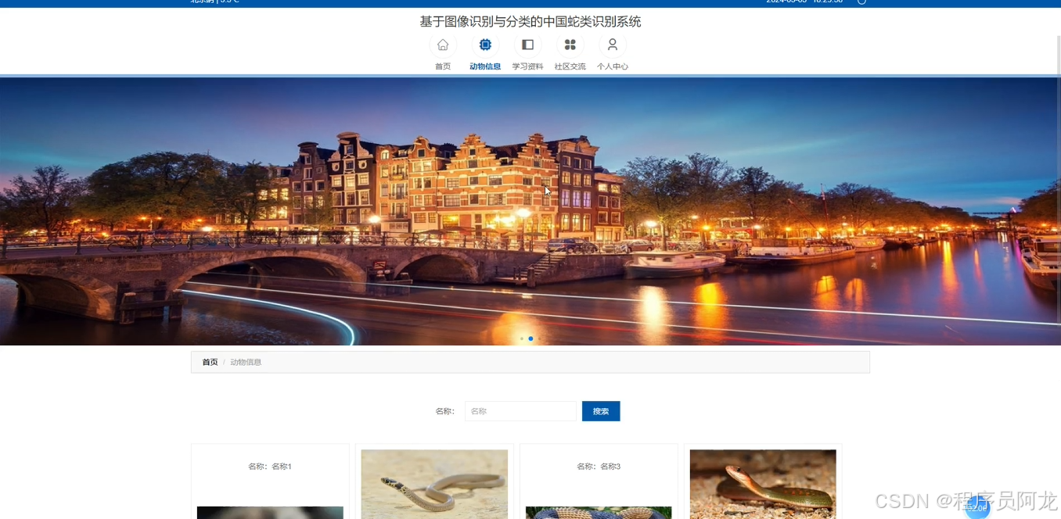Image resolution: width=1061 pixels, height=519 pixels.
Task: Open the card labeled 名称:名称1
Action: click(x=270, y=481)
